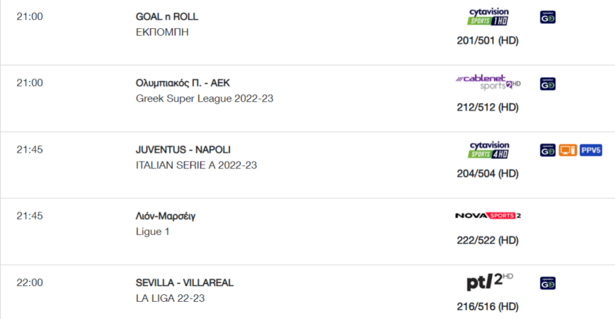Click the GO icon for GOAL n ROLL

(x=547, y=17)
